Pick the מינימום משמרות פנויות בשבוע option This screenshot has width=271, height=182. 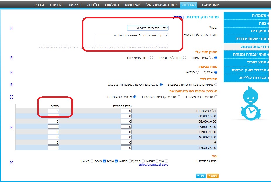click(x=216, y=84)
